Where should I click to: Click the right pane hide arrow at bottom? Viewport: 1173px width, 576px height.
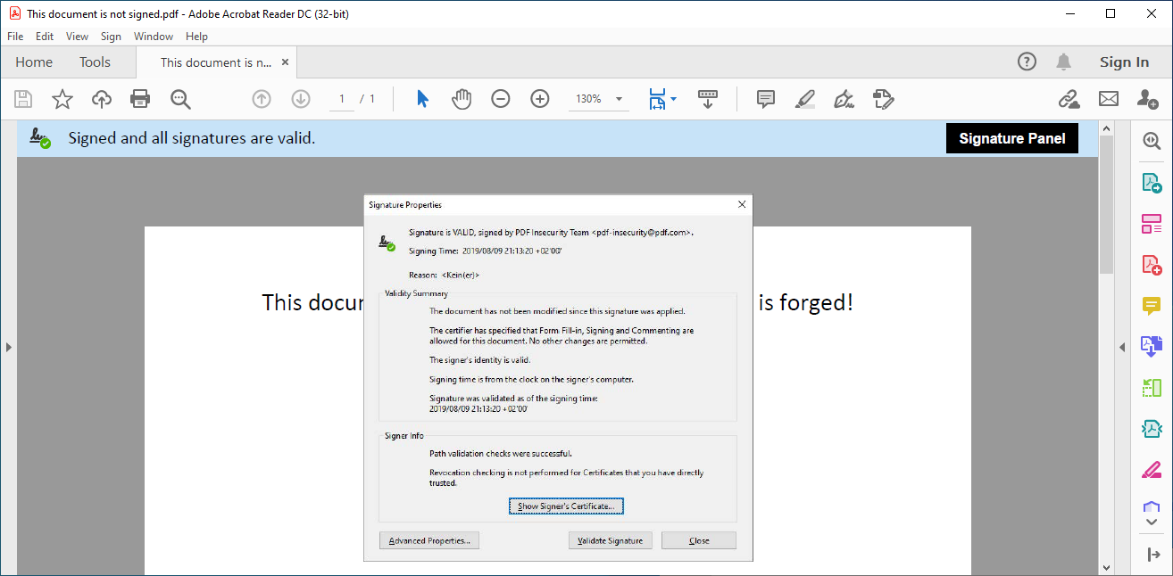1152,555
